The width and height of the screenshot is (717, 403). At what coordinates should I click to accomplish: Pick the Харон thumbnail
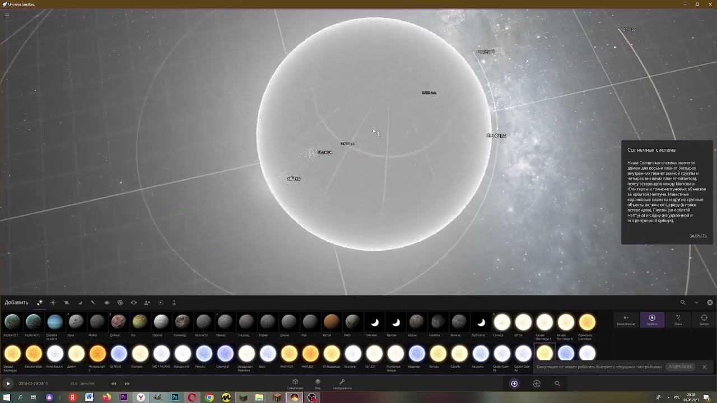tap(417, 322)
